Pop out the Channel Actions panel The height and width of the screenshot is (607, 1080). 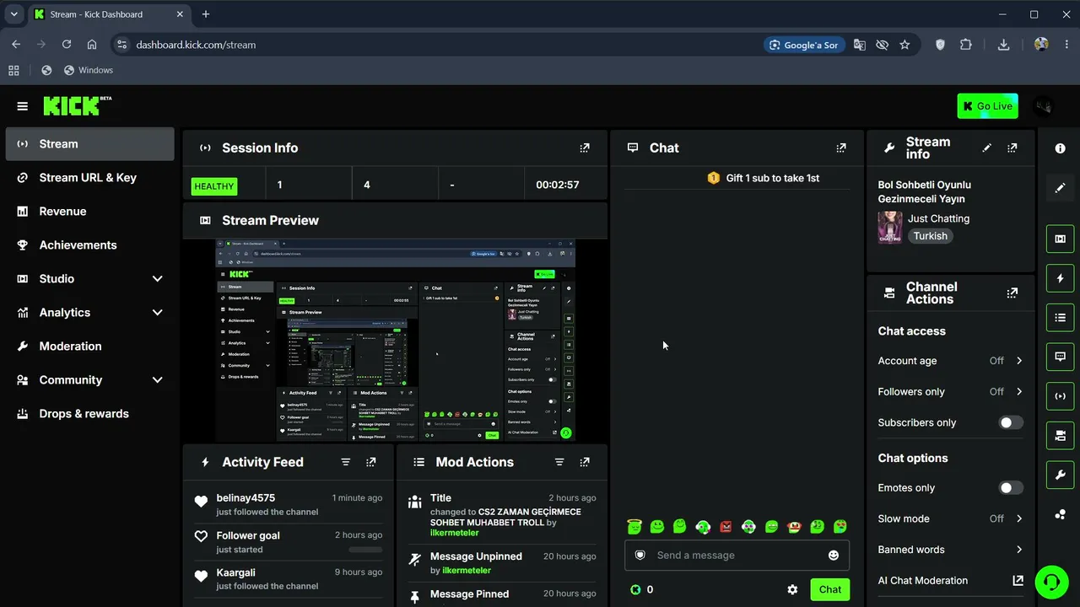pyautogui.click(x=1012, y=293)
